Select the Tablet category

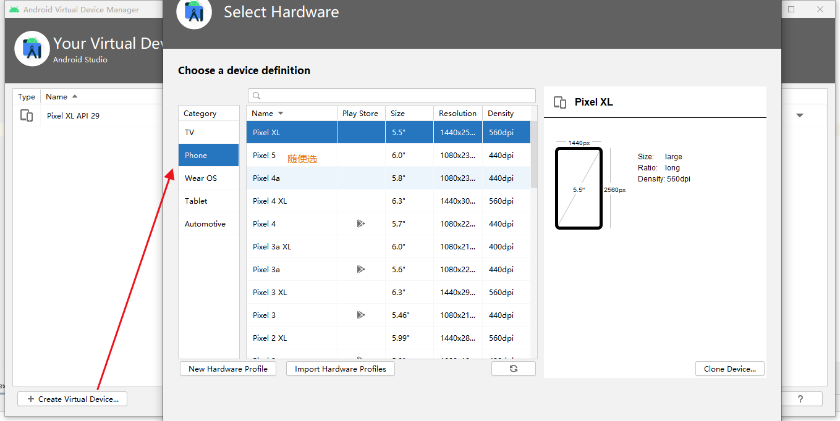pos(209,201)
